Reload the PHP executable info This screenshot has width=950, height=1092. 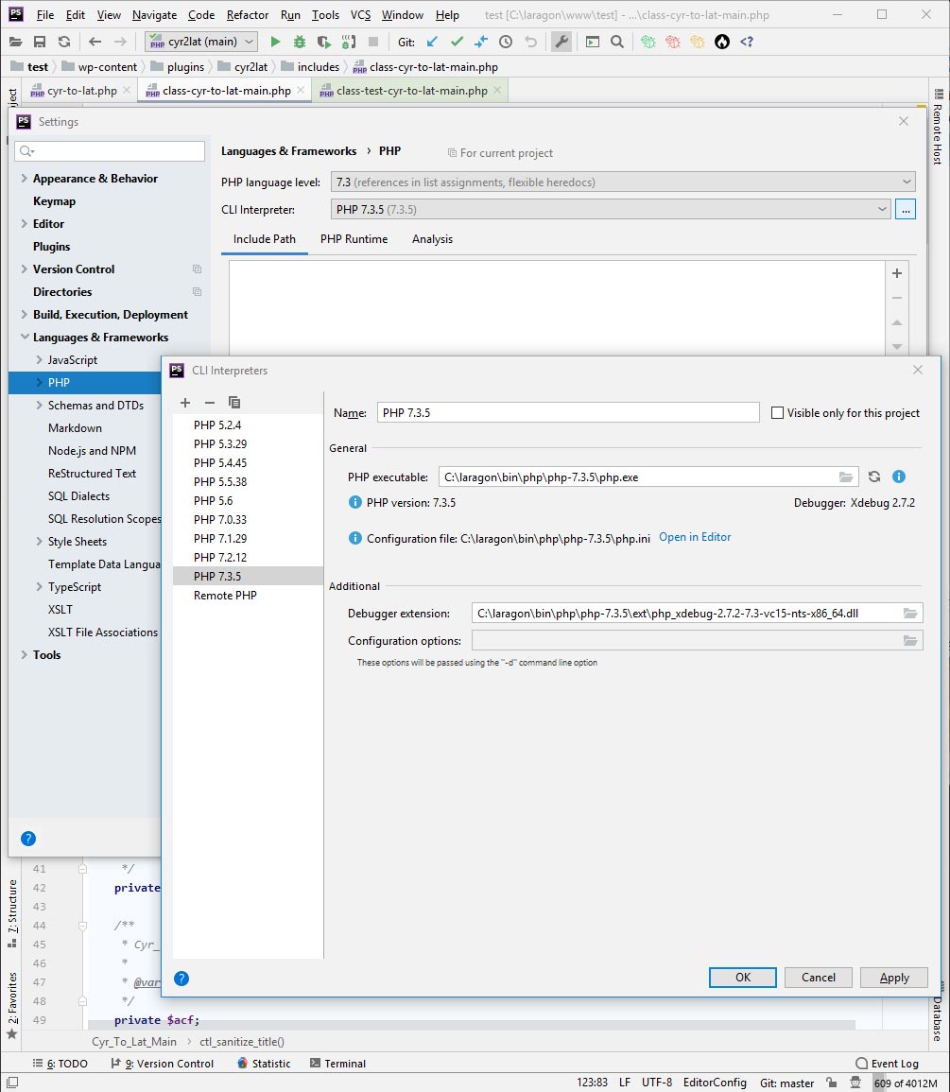[x=874, y=477]
